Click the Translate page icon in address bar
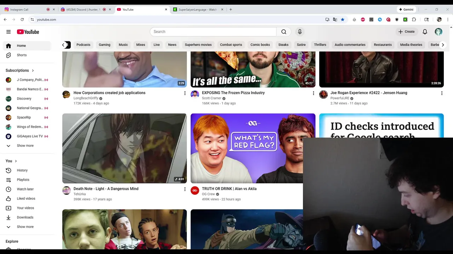This screenshot has height=254, width=453. [335, 20]
